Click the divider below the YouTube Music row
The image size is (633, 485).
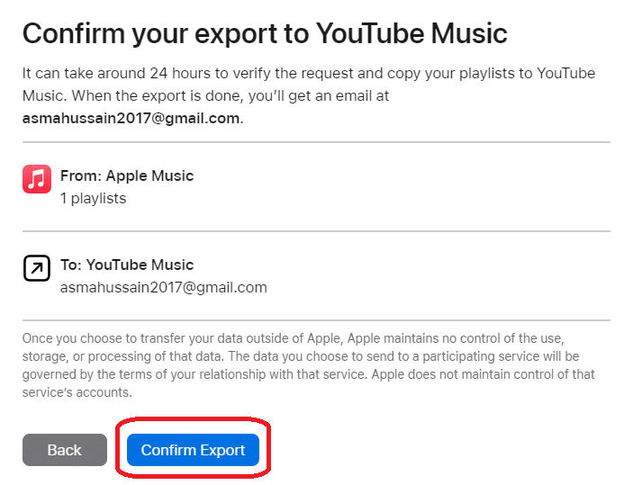[x=316, y=320]
